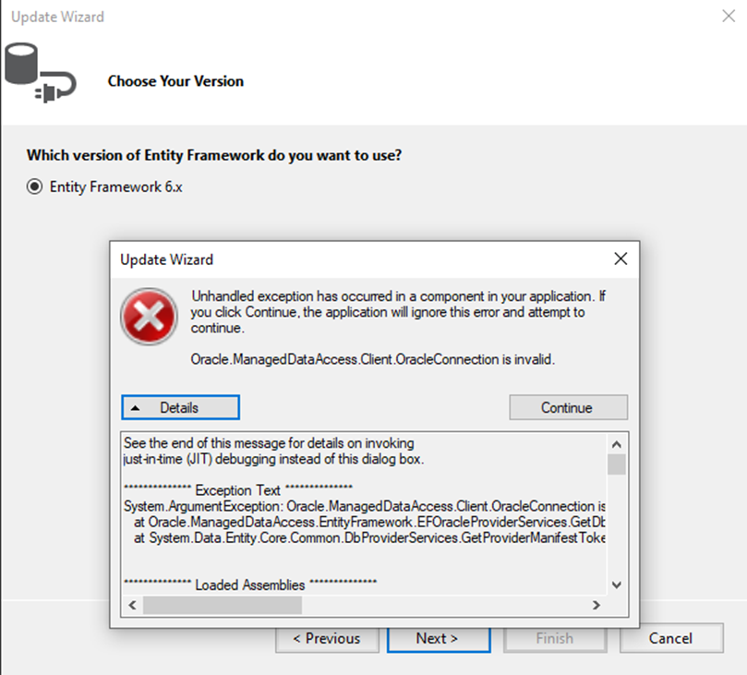Click the red error icon
The width and height of the screenshot is (747, 675).
pyautogui.click(x=147, y=314)
